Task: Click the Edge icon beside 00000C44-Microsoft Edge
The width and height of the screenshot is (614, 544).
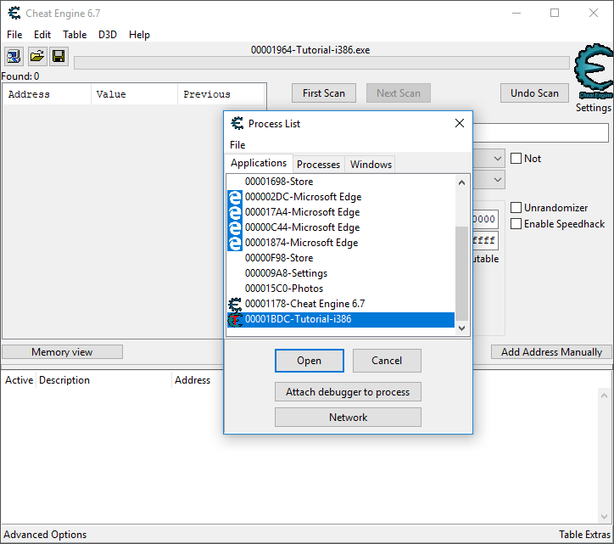Action: click(235, 227)
